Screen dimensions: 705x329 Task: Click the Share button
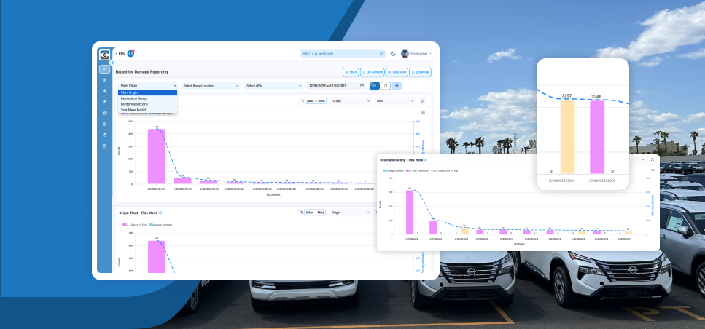tap(351, 72)
